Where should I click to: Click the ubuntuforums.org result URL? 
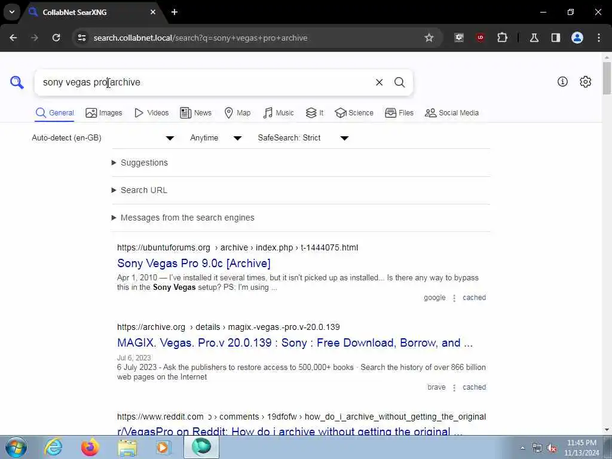point(237,247)
